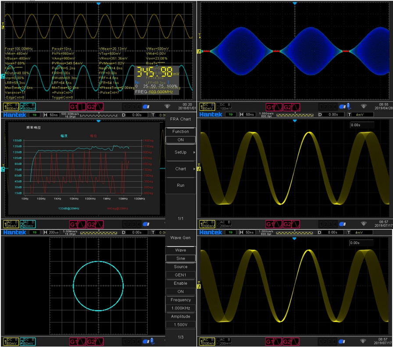Select the Source GEN1 menu item

tap(180, 275)
